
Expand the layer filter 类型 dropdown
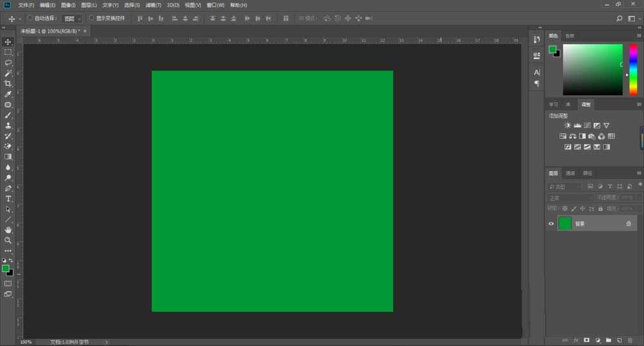point(570,187)
